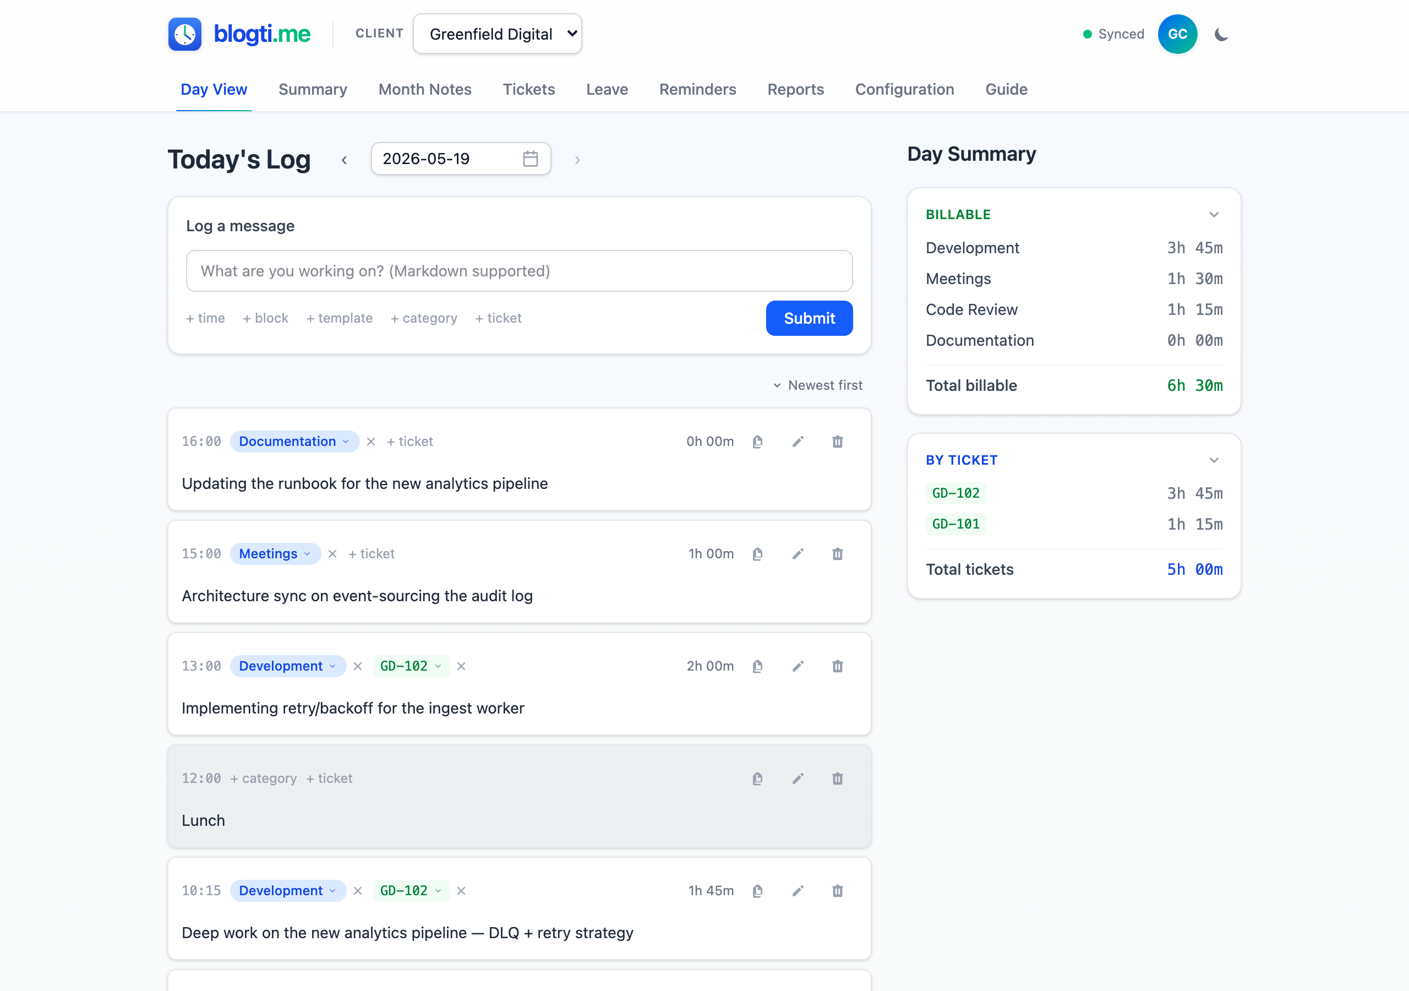
Task: Go to the Leave tab
Action: coord(607,90)
